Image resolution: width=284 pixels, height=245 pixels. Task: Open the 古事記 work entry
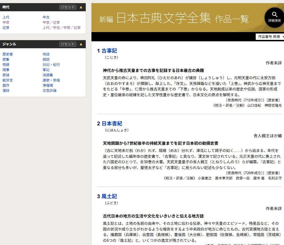(109, 51)
